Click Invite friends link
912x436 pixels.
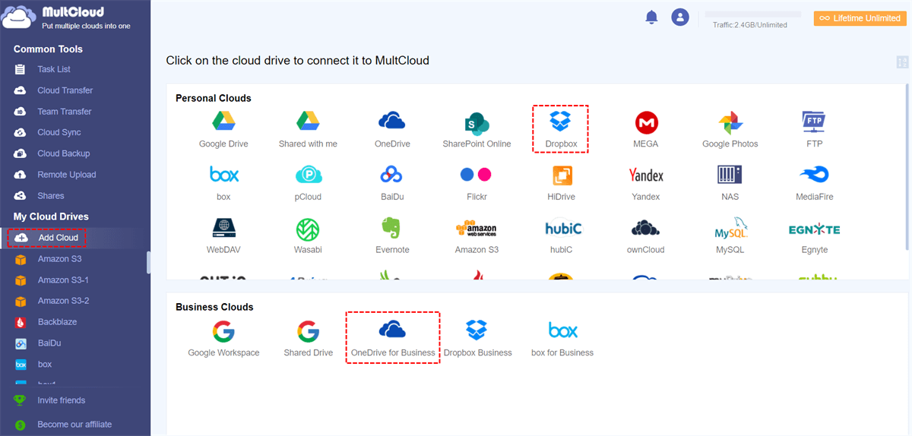(x=61, y=400)
